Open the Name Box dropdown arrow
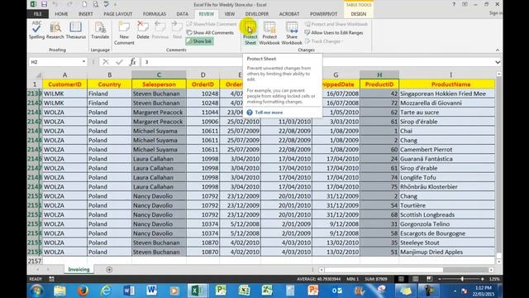The height and width of the screenshot is (298, 529). [83, 62]
